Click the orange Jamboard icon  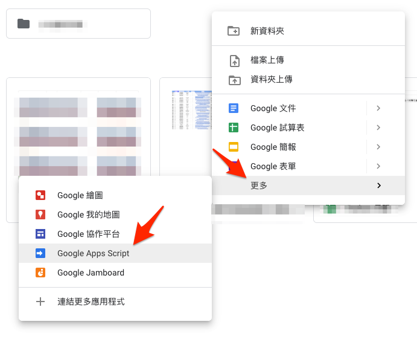pyautogui.click(x=40, y=273)
